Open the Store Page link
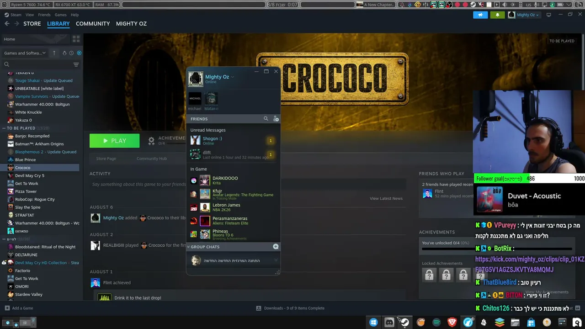Viewport: 585px width, 329px height. (x=106, y=159)
